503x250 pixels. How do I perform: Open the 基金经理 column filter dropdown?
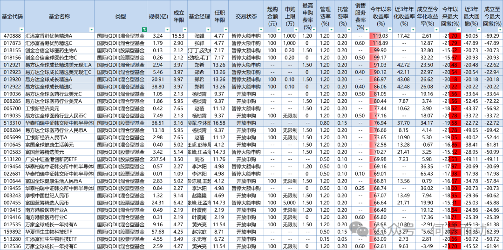pyautogui.click(x=207, y=29)
